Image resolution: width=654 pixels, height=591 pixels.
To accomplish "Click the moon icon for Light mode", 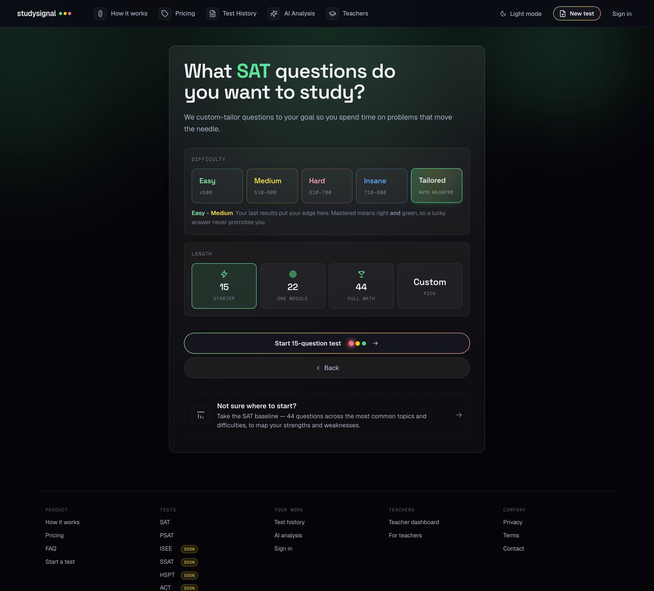I will [x=503, y=14].
